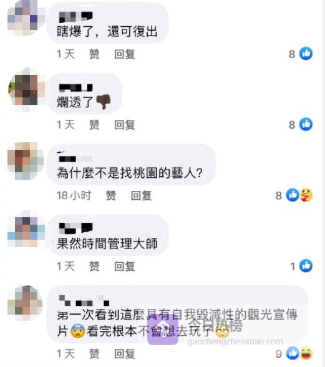325x367 pixels.
Task: Like the 瞎爆了 comment with 赞
Action: (94, 54)
